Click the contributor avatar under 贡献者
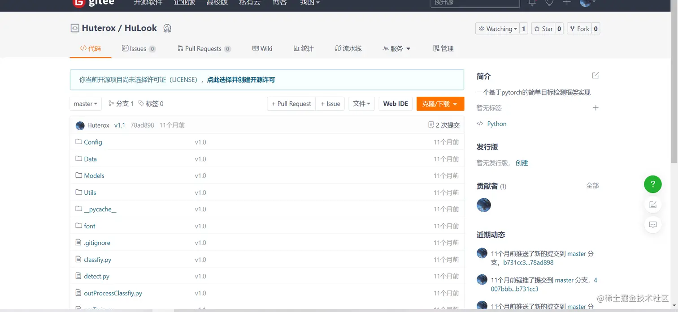678x312 pixels. 484,205
